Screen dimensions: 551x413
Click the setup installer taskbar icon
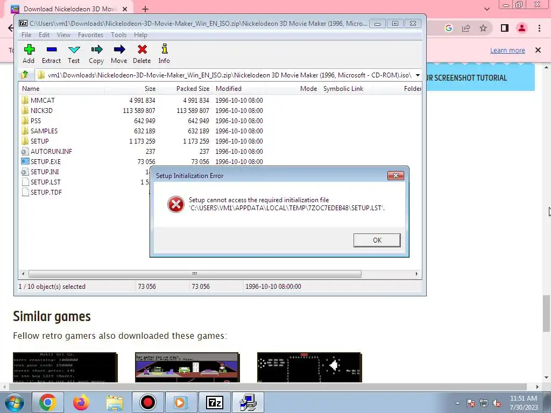(x=248, y=402)
